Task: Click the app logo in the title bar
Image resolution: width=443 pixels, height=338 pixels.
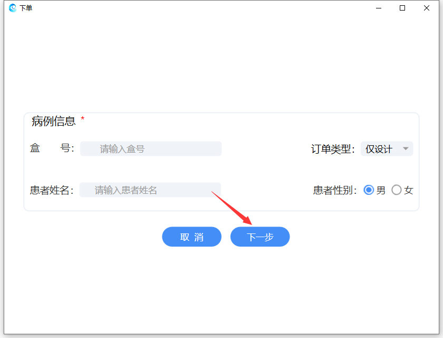Action: tap(13, 8)
